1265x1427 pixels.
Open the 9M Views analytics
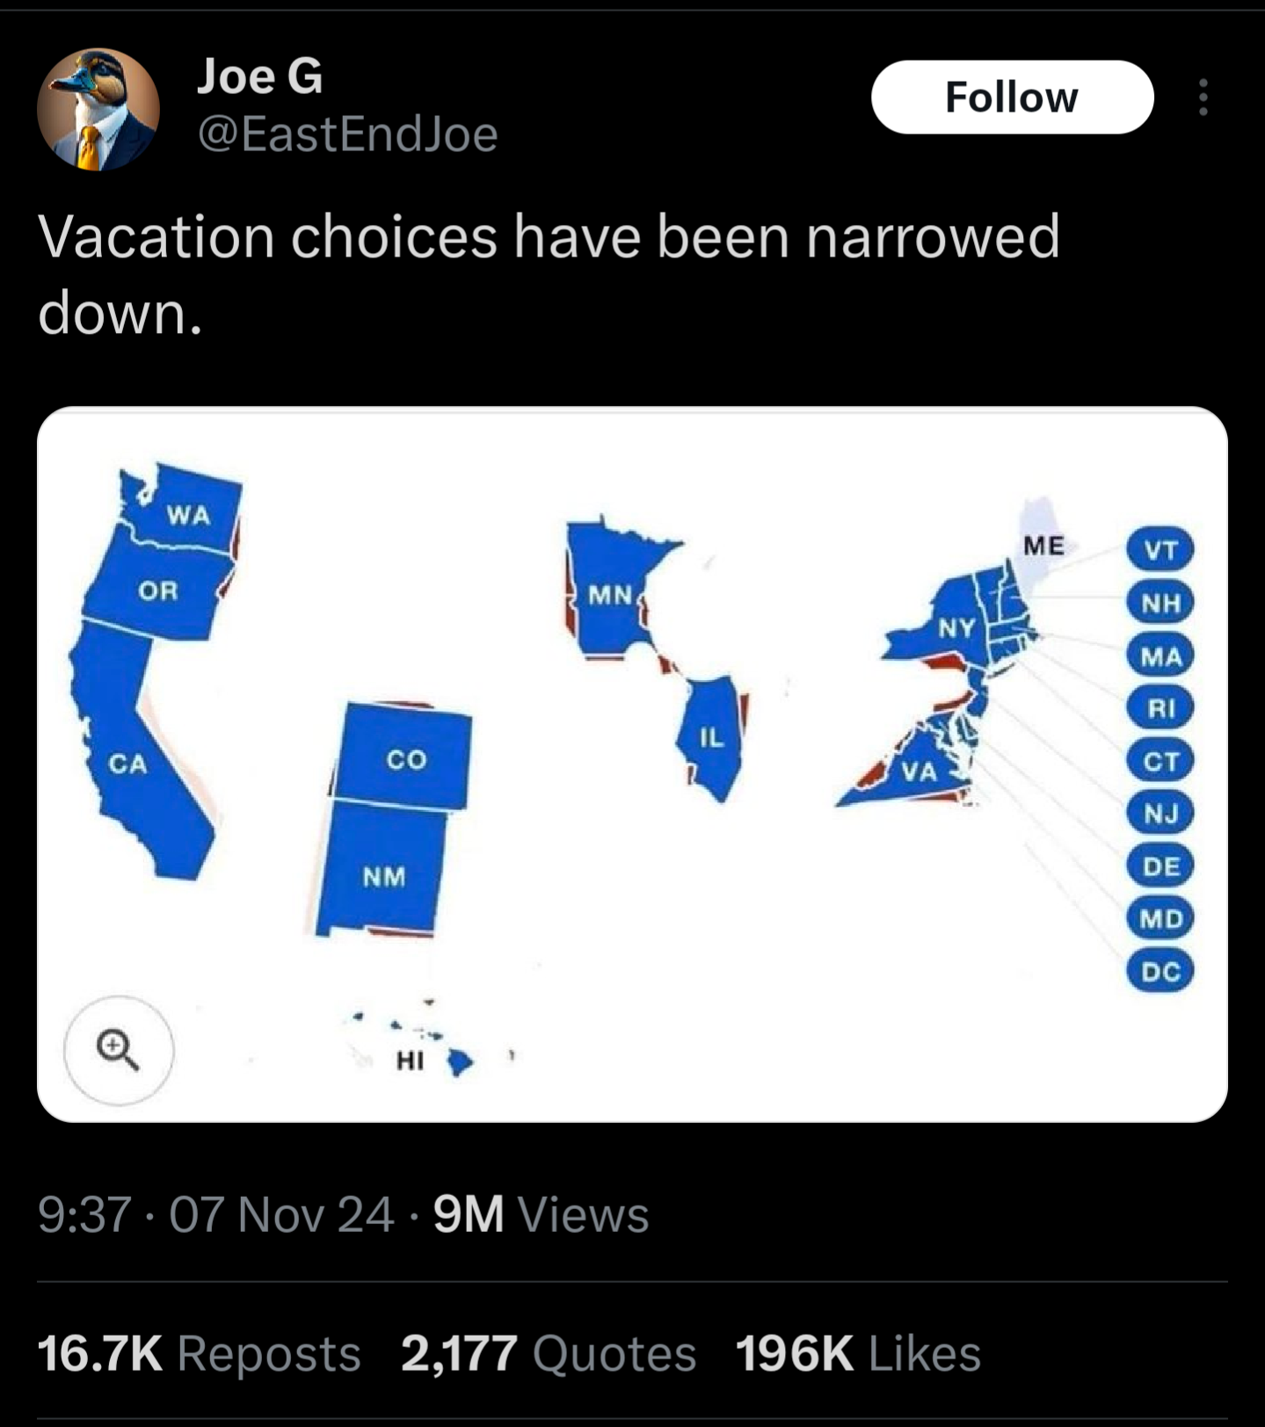[x=541, y=1214]
